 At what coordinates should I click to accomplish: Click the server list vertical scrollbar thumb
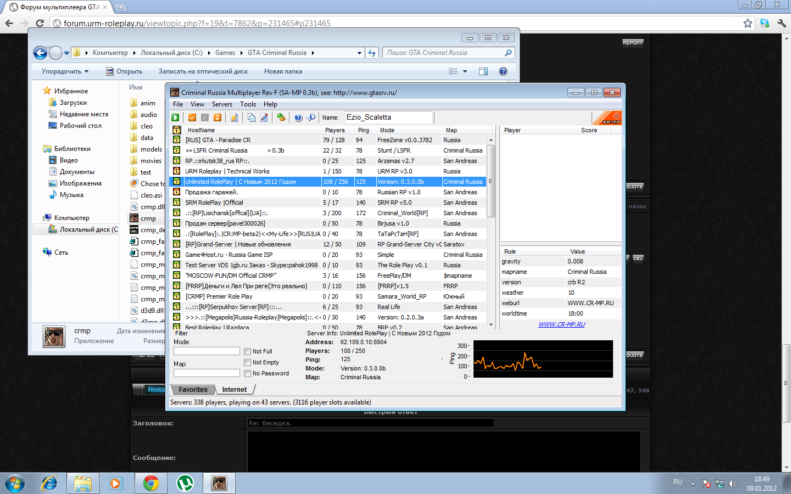(491, 181)
